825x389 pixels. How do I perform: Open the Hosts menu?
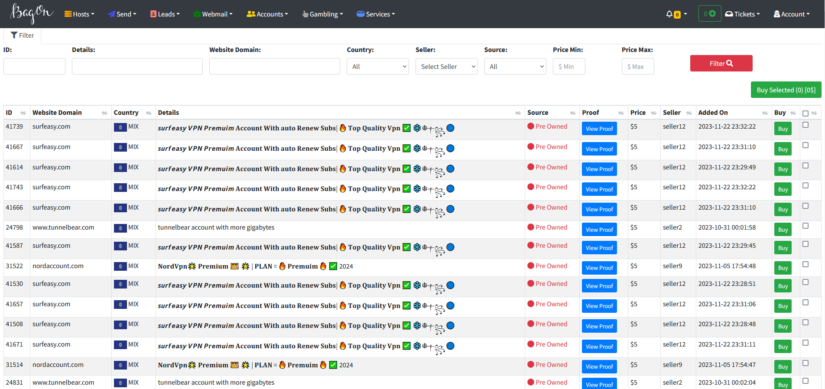(x=79, y=14)
